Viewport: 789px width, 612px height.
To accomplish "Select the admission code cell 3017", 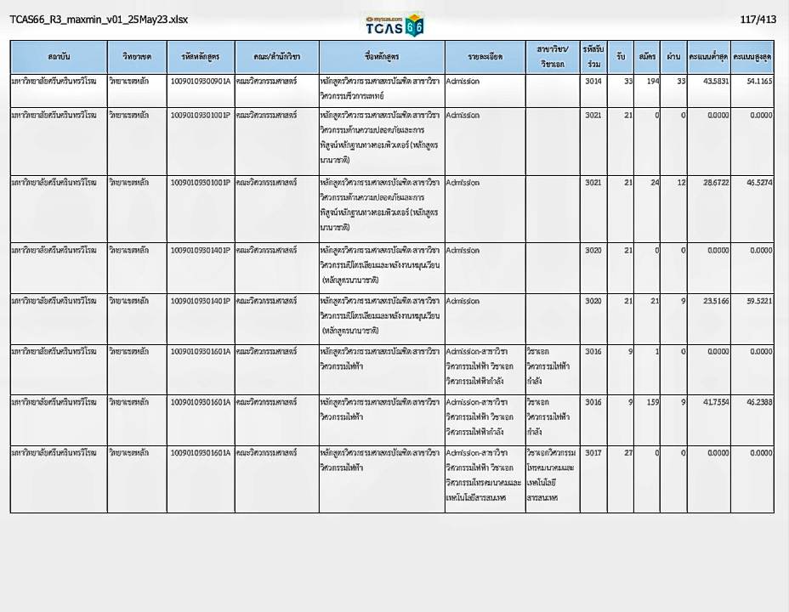I will click(x=593, y=453).
